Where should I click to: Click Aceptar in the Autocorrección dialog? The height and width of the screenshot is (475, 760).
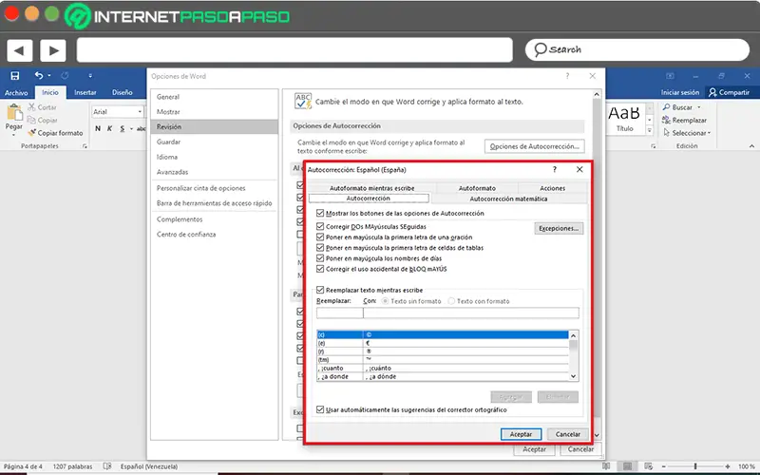[521, 434]
